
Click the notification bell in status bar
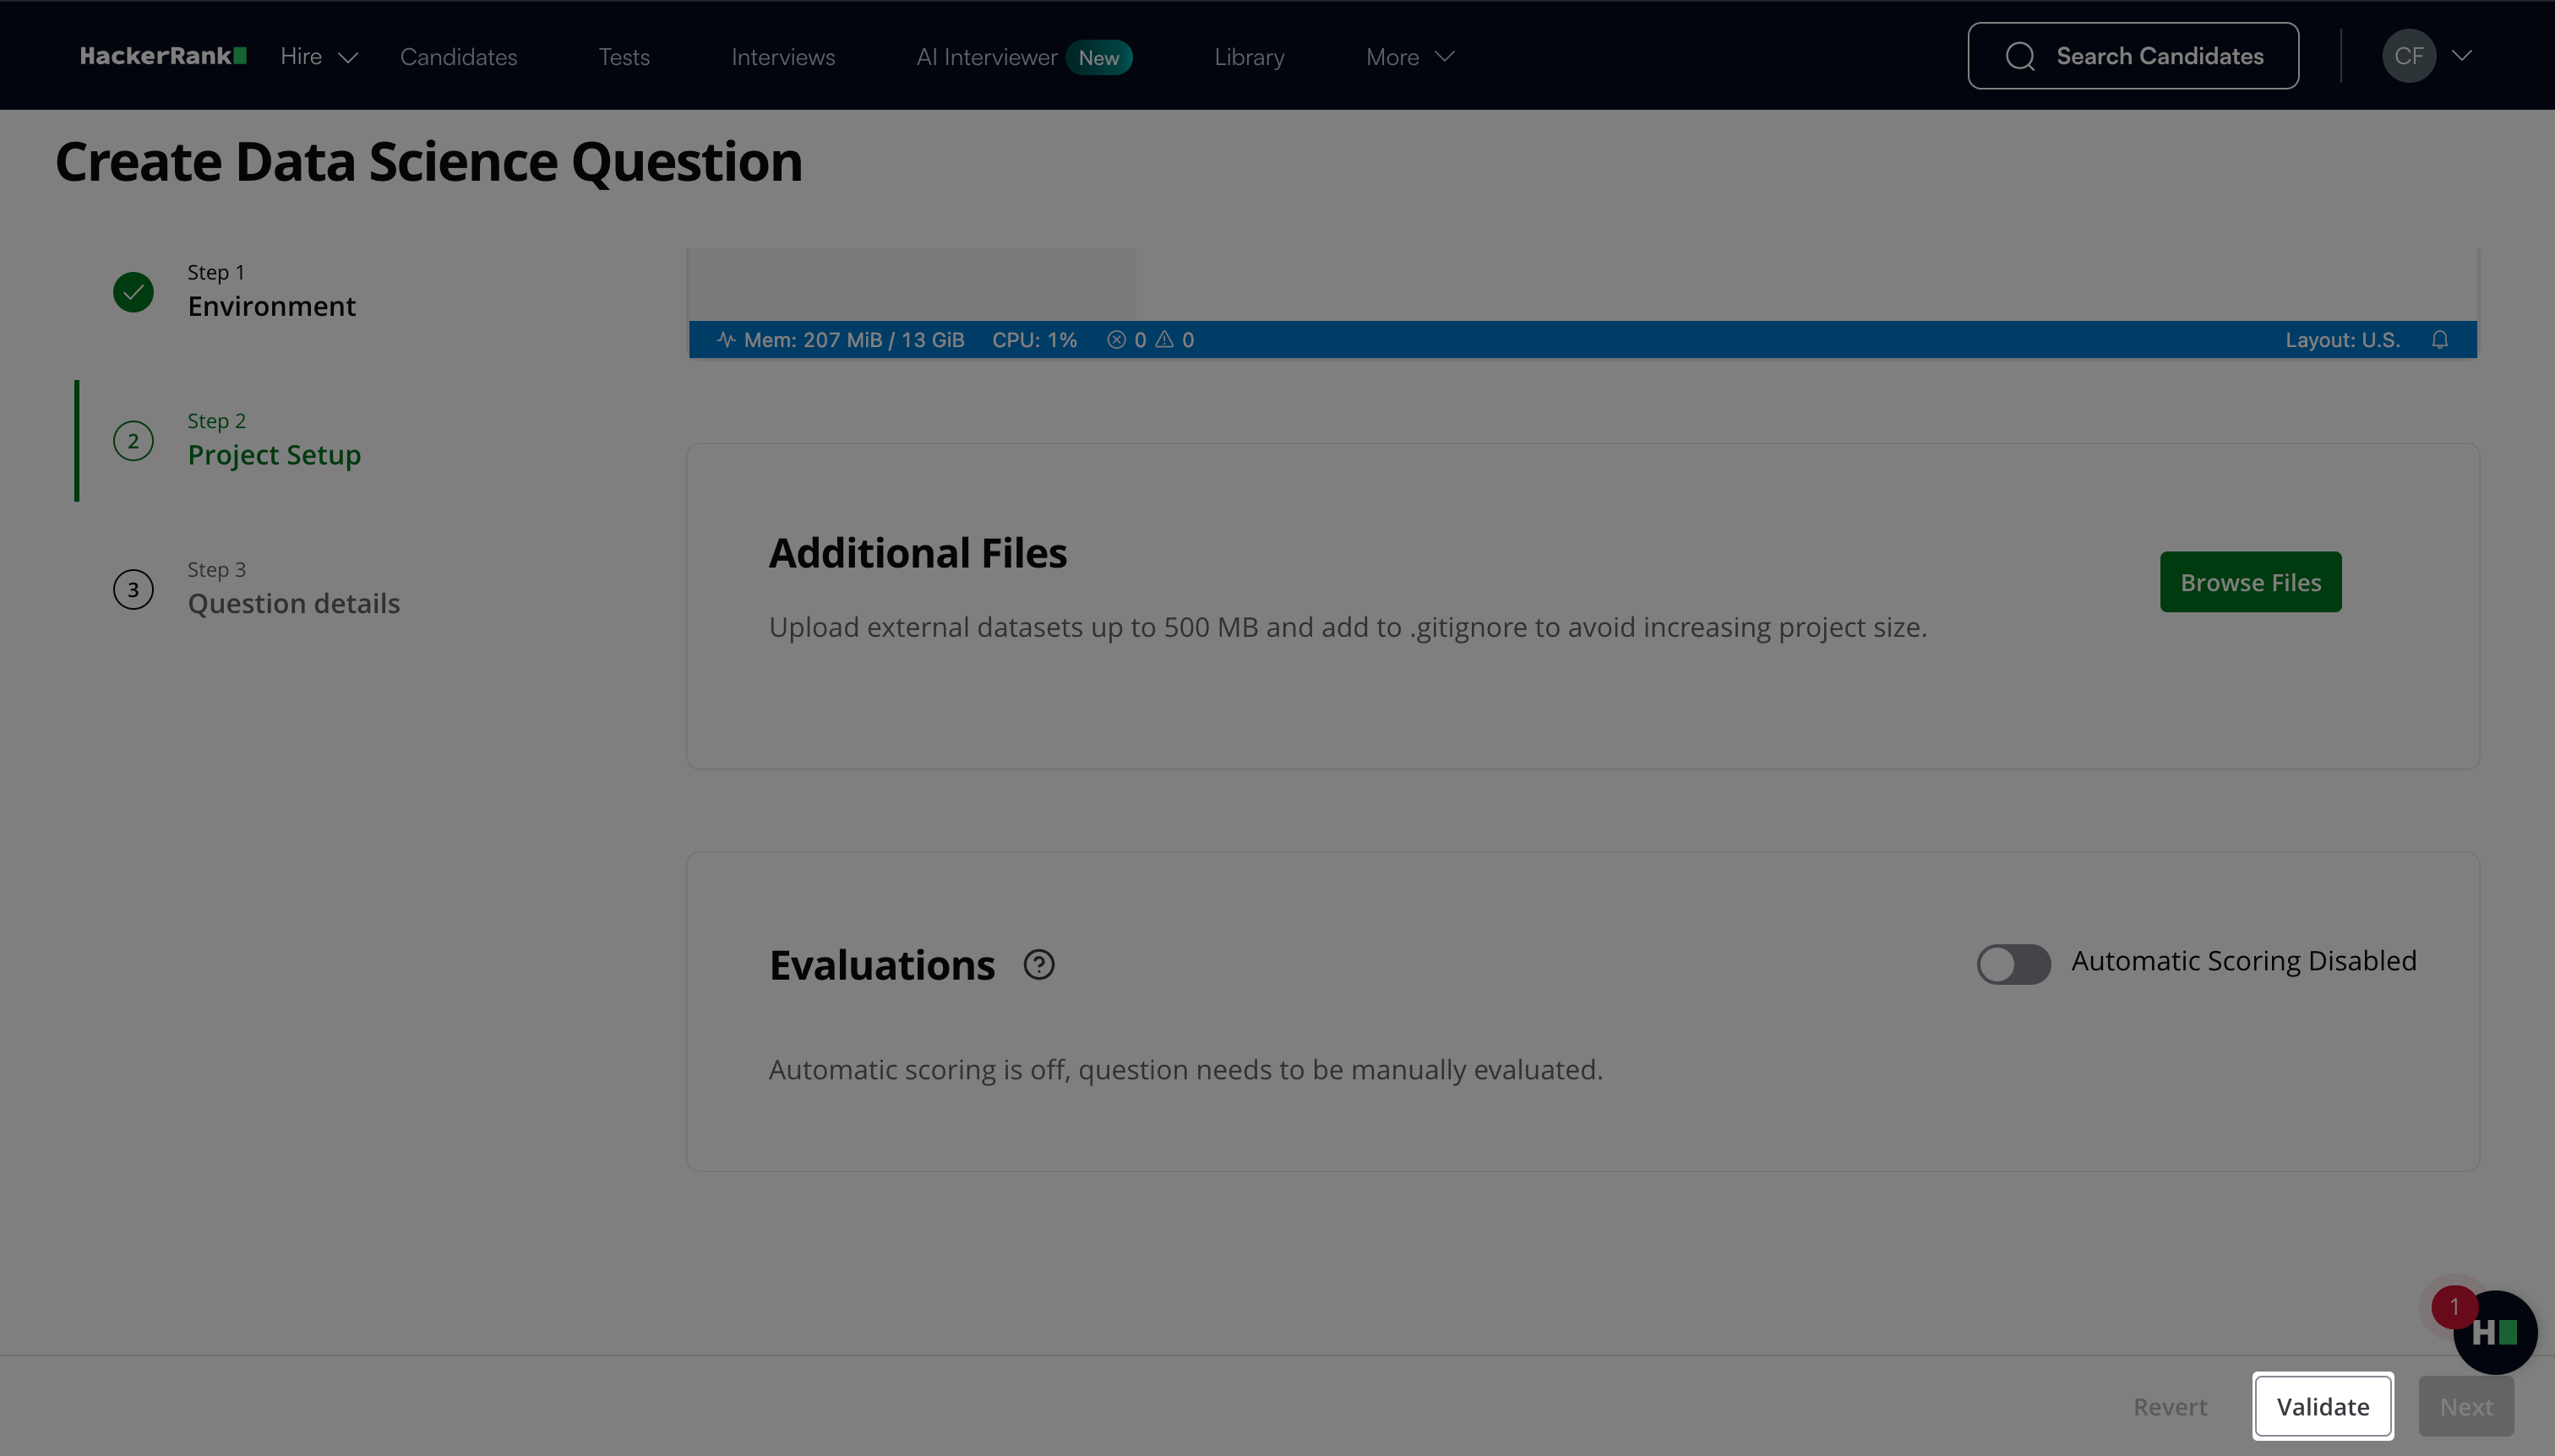[2440, 340]
